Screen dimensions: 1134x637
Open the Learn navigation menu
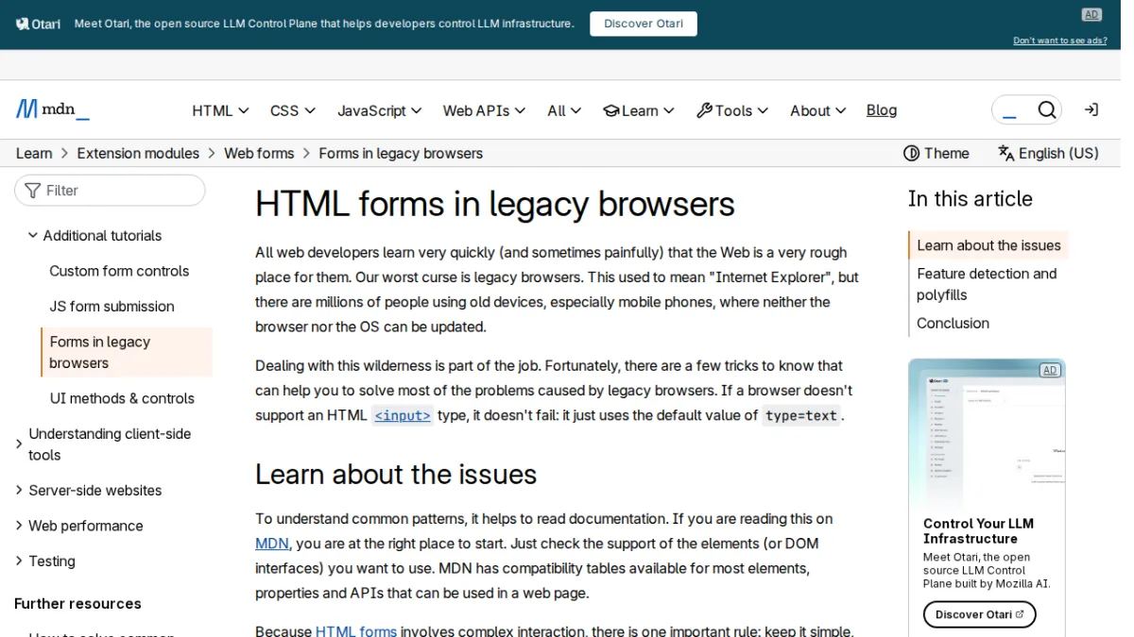click(639, 110)
